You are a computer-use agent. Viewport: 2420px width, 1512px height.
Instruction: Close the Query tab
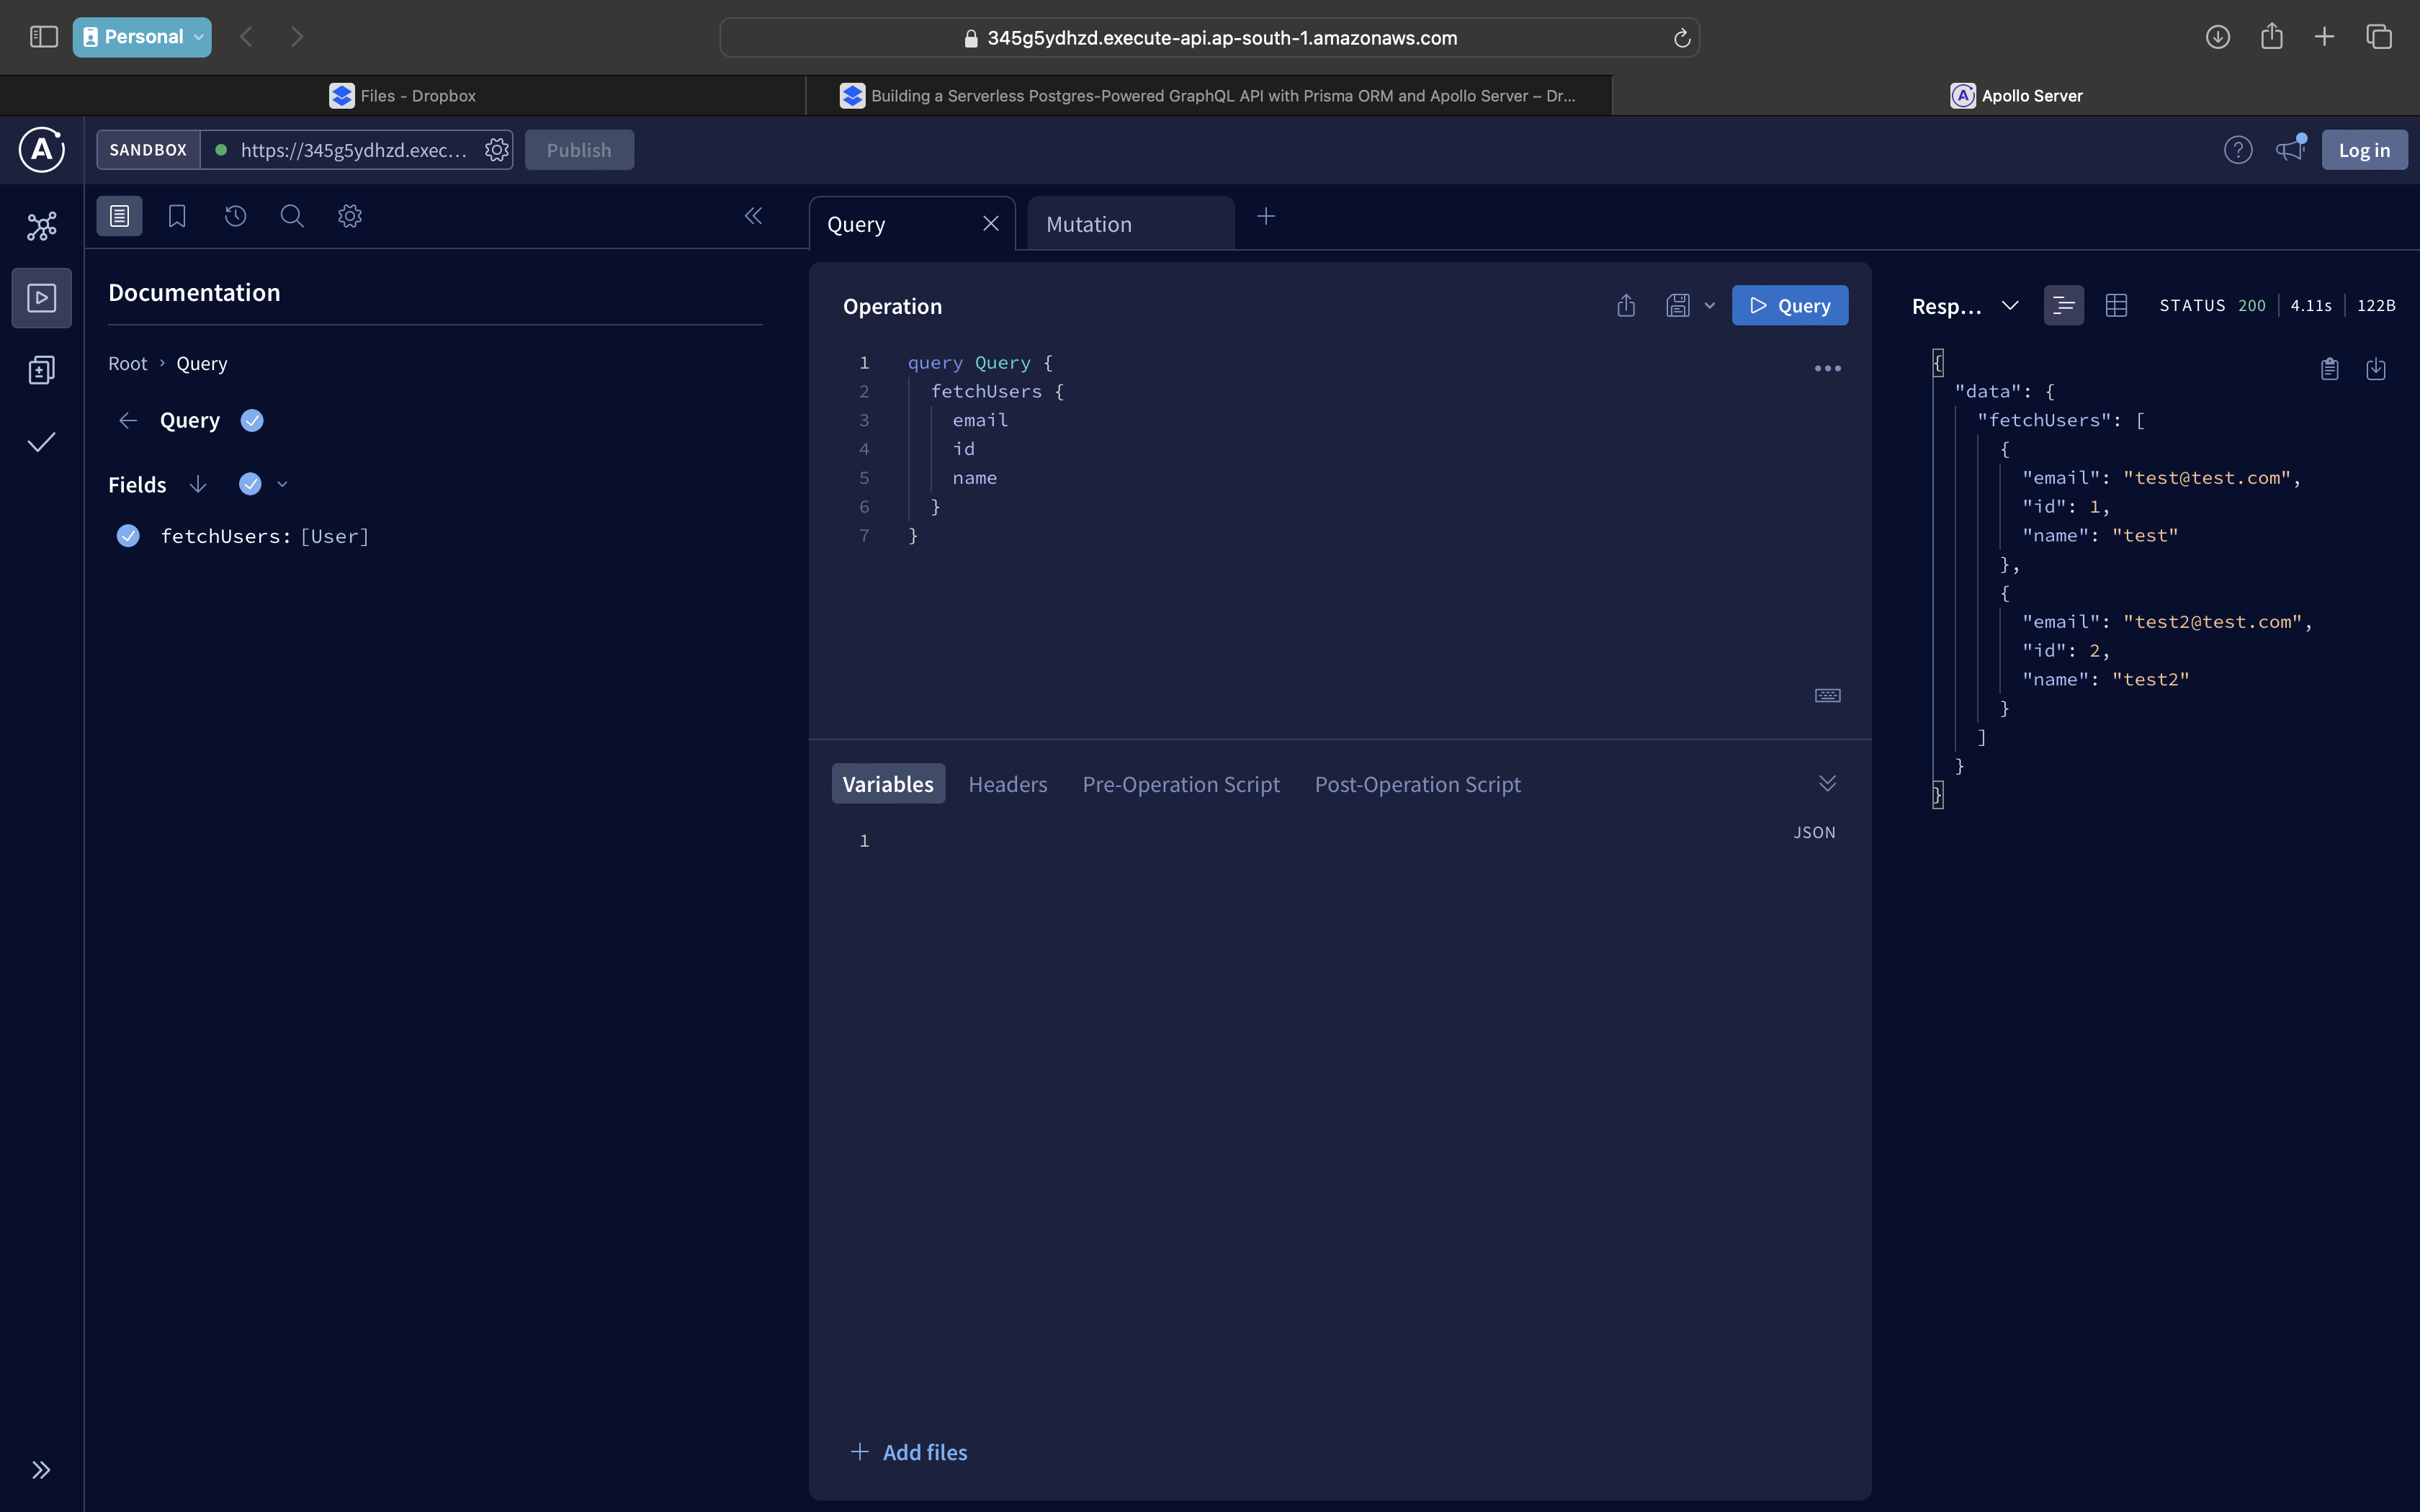tap(991, 224)
